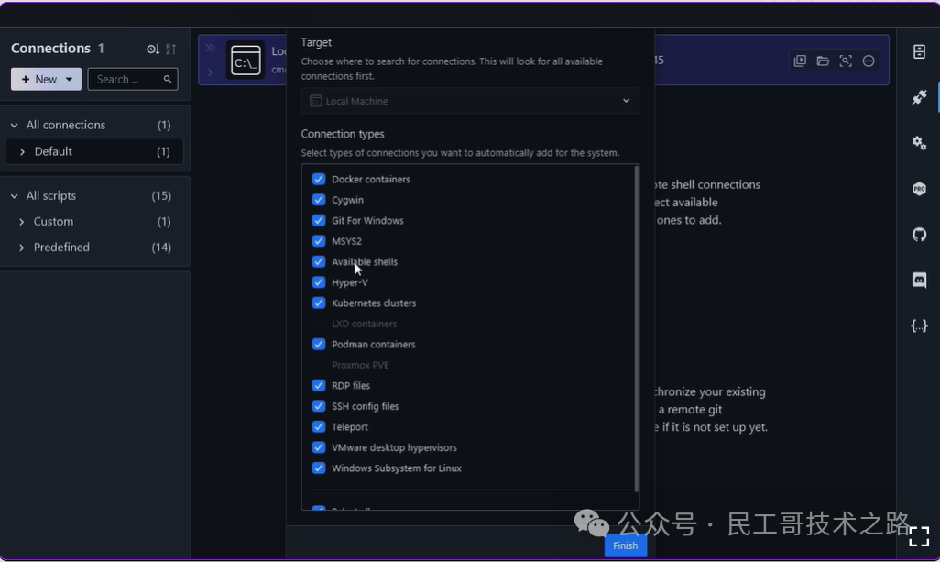Open Discord link icon
The height and width of the screenshot is (562, 940).
919,281
